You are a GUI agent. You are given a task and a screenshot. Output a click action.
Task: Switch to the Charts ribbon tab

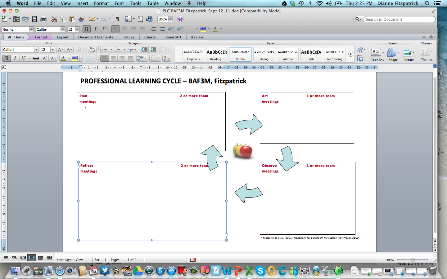click(150, 37)
